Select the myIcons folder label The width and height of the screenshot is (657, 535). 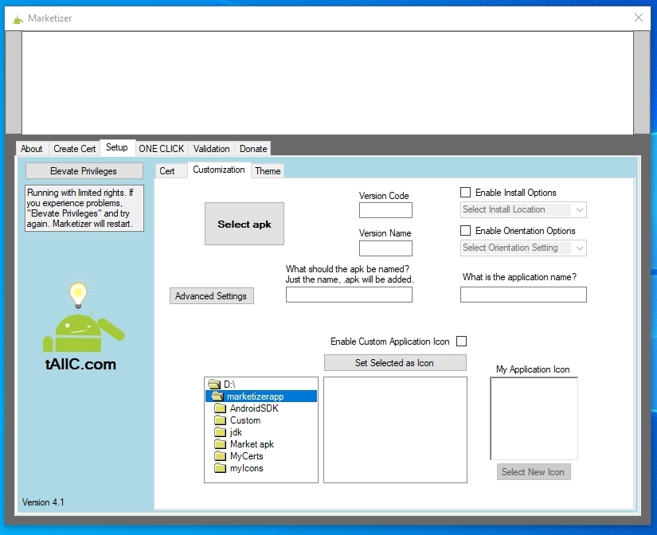pos(246,468)
